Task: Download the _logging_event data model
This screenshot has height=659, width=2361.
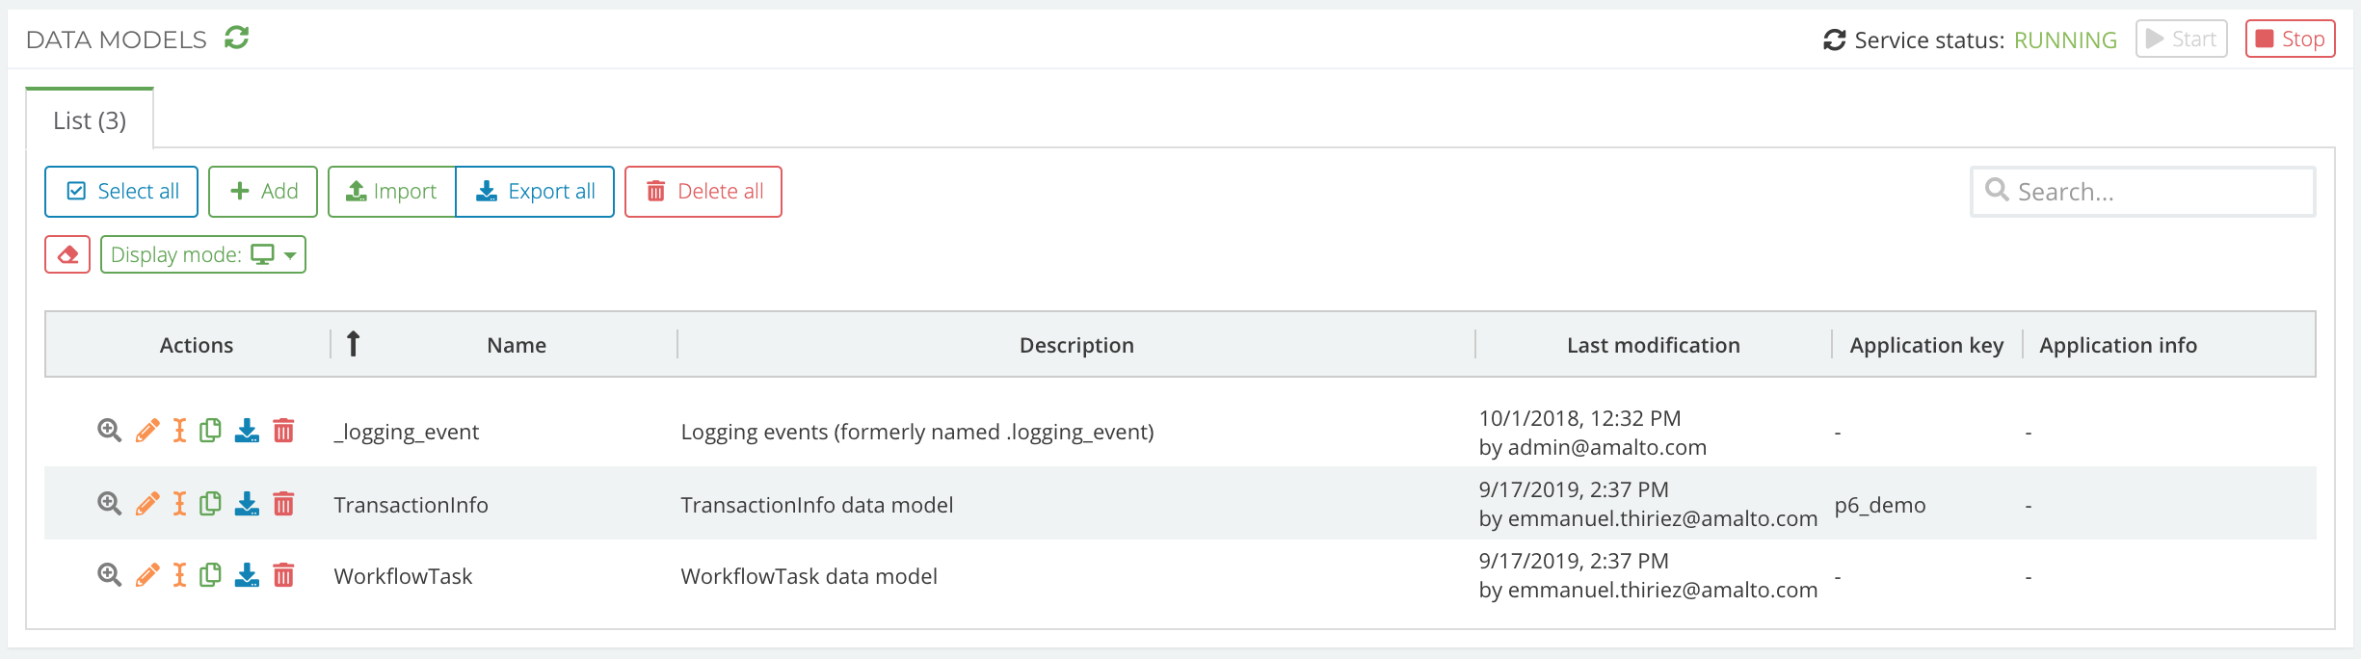Action: pyautogui.click(x=247, y=432)
